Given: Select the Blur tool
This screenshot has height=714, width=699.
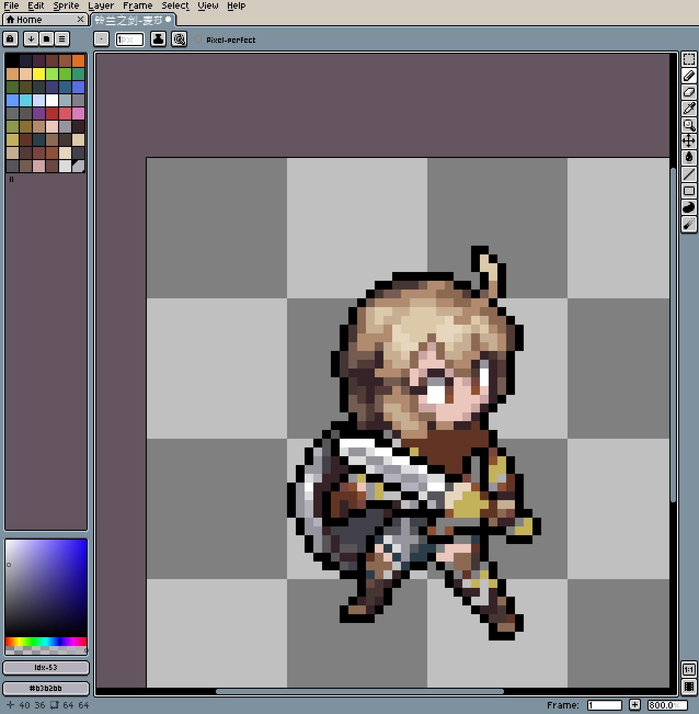Looking at the screenshot, I should tap(689, 224).
